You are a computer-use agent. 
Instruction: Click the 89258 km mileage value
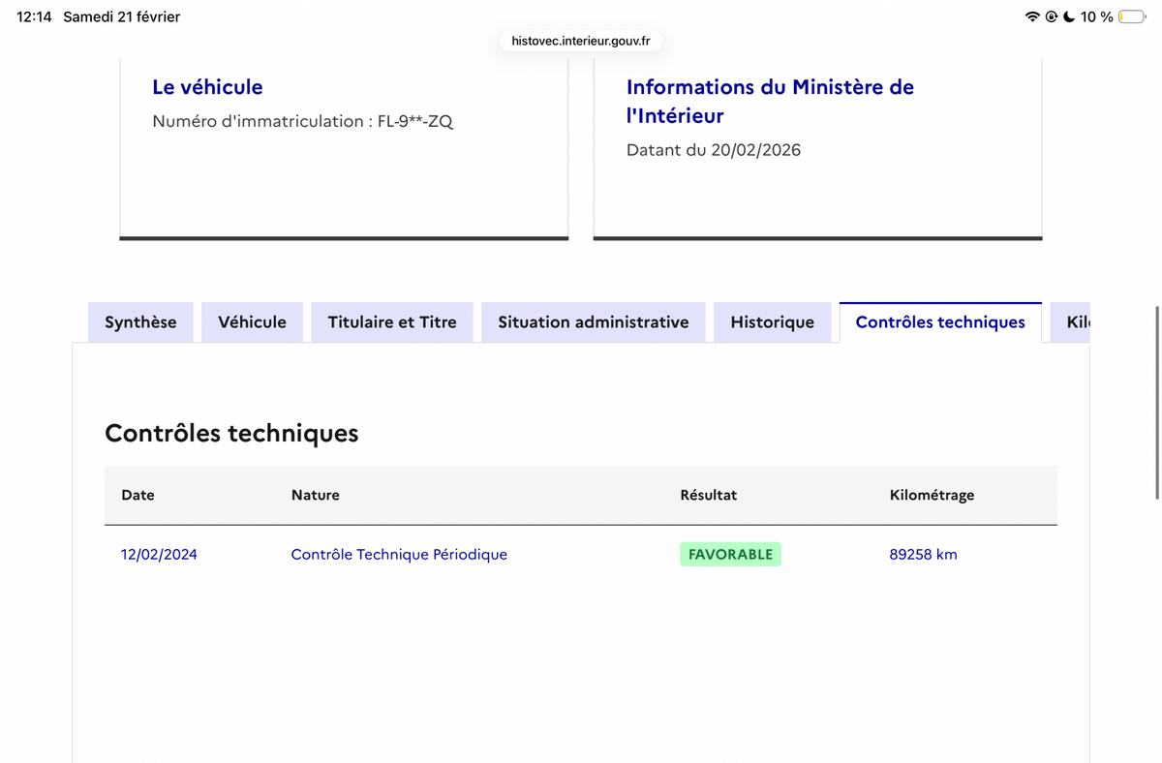tap(923, 555)
